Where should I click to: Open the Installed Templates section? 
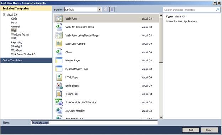coord(26,8)
